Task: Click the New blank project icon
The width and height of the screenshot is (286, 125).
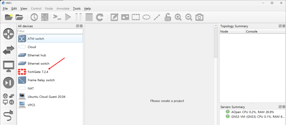Action: pyautogui.click(x=9, y=17)
